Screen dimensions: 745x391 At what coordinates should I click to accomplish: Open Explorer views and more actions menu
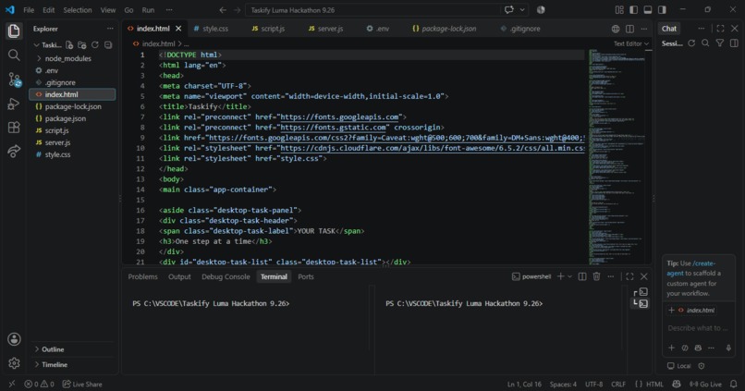click(110, 29)
